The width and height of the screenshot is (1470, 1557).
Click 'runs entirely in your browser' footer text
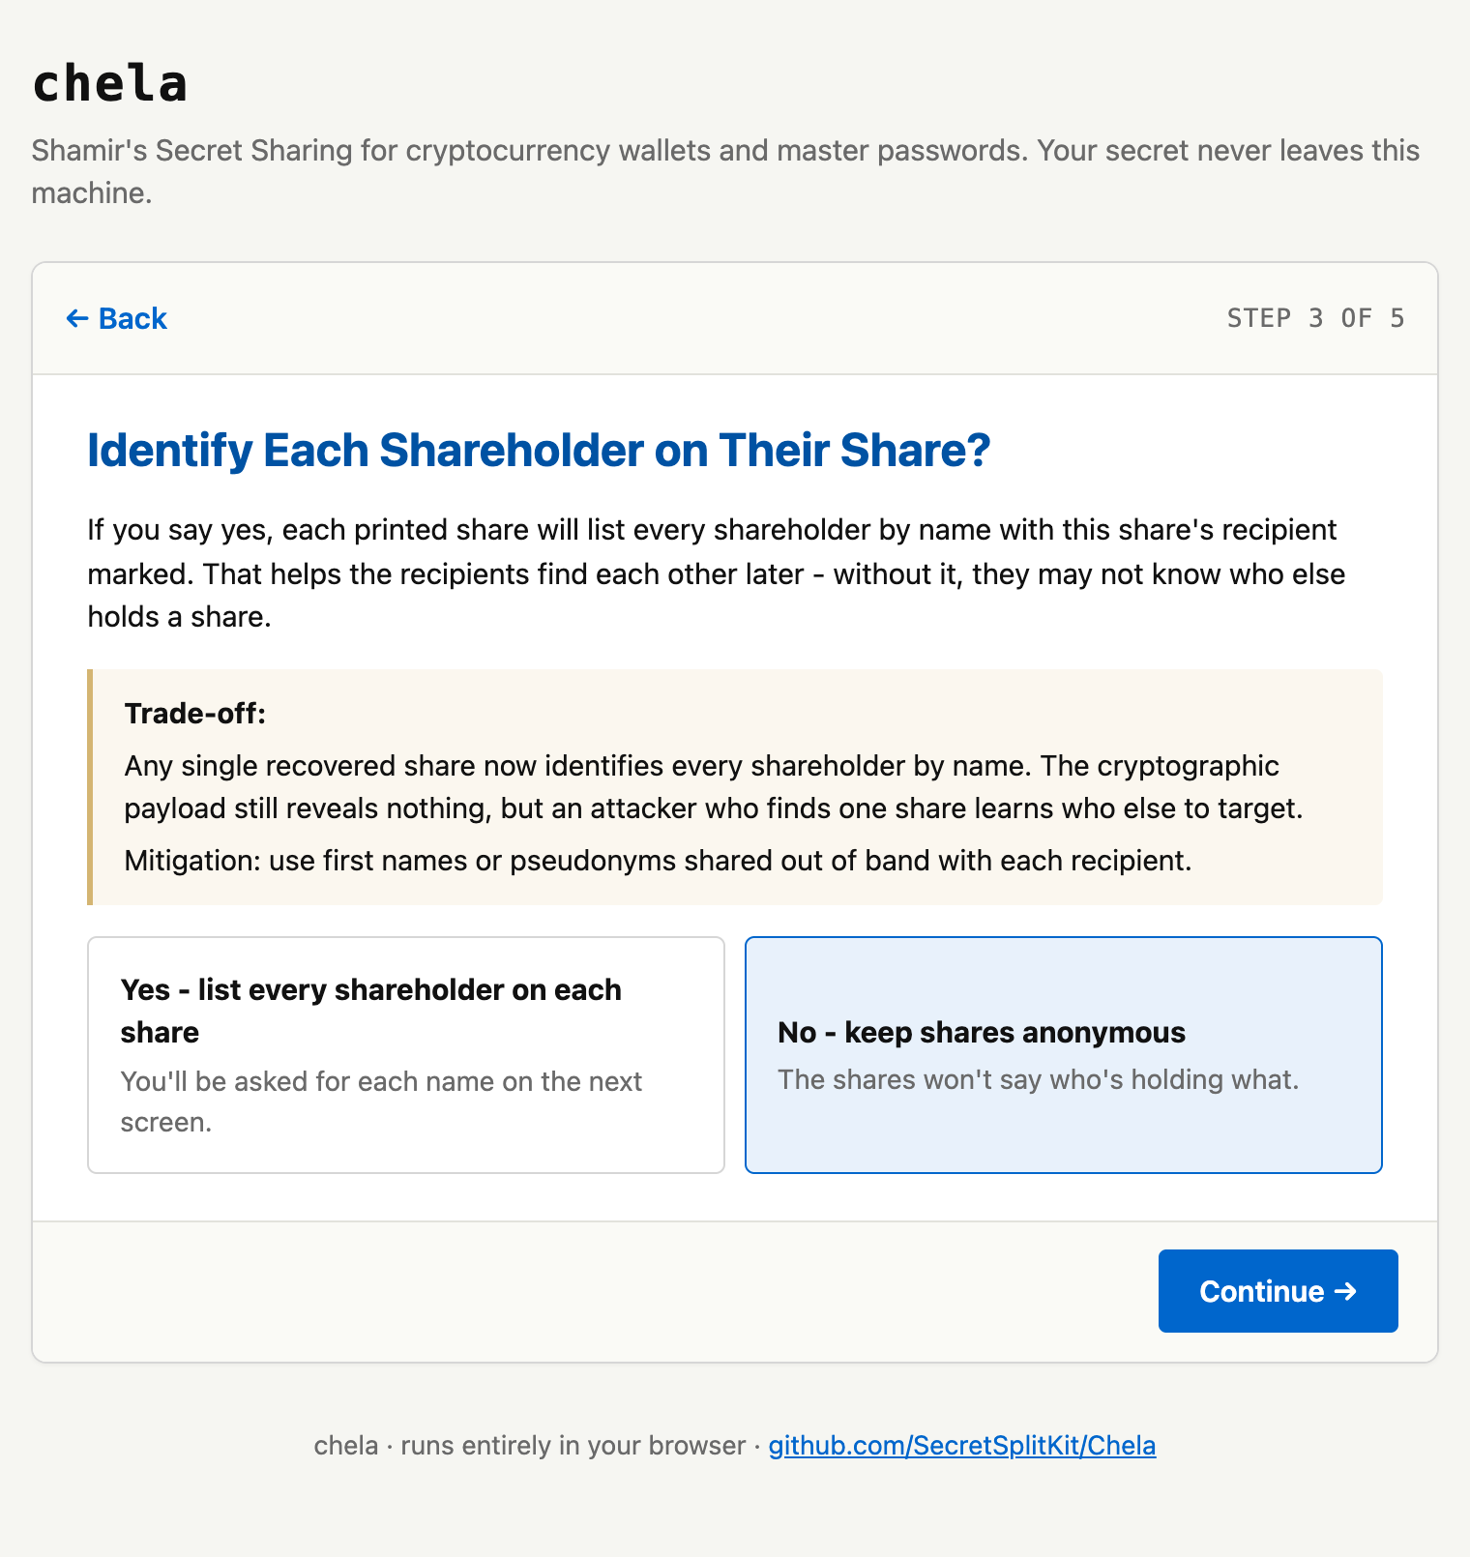pos(573,1446)
